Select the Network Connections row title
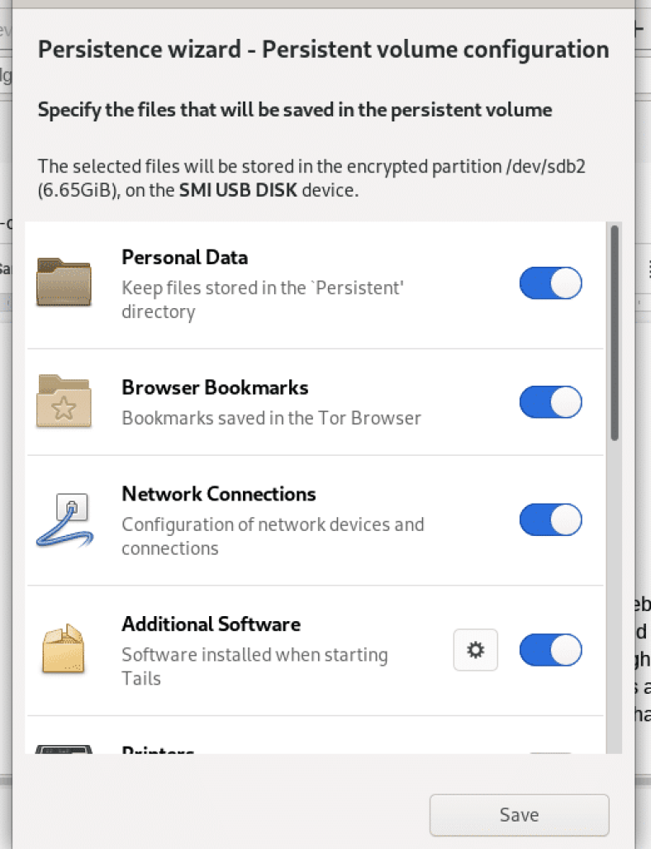The width and height of the screenshot is (651, 849). pyautogui.click(x=219, y=494)
